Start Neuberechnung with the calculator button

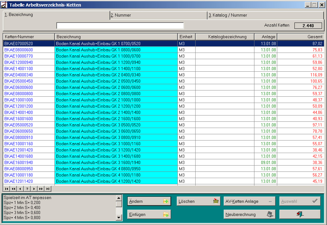249,214
